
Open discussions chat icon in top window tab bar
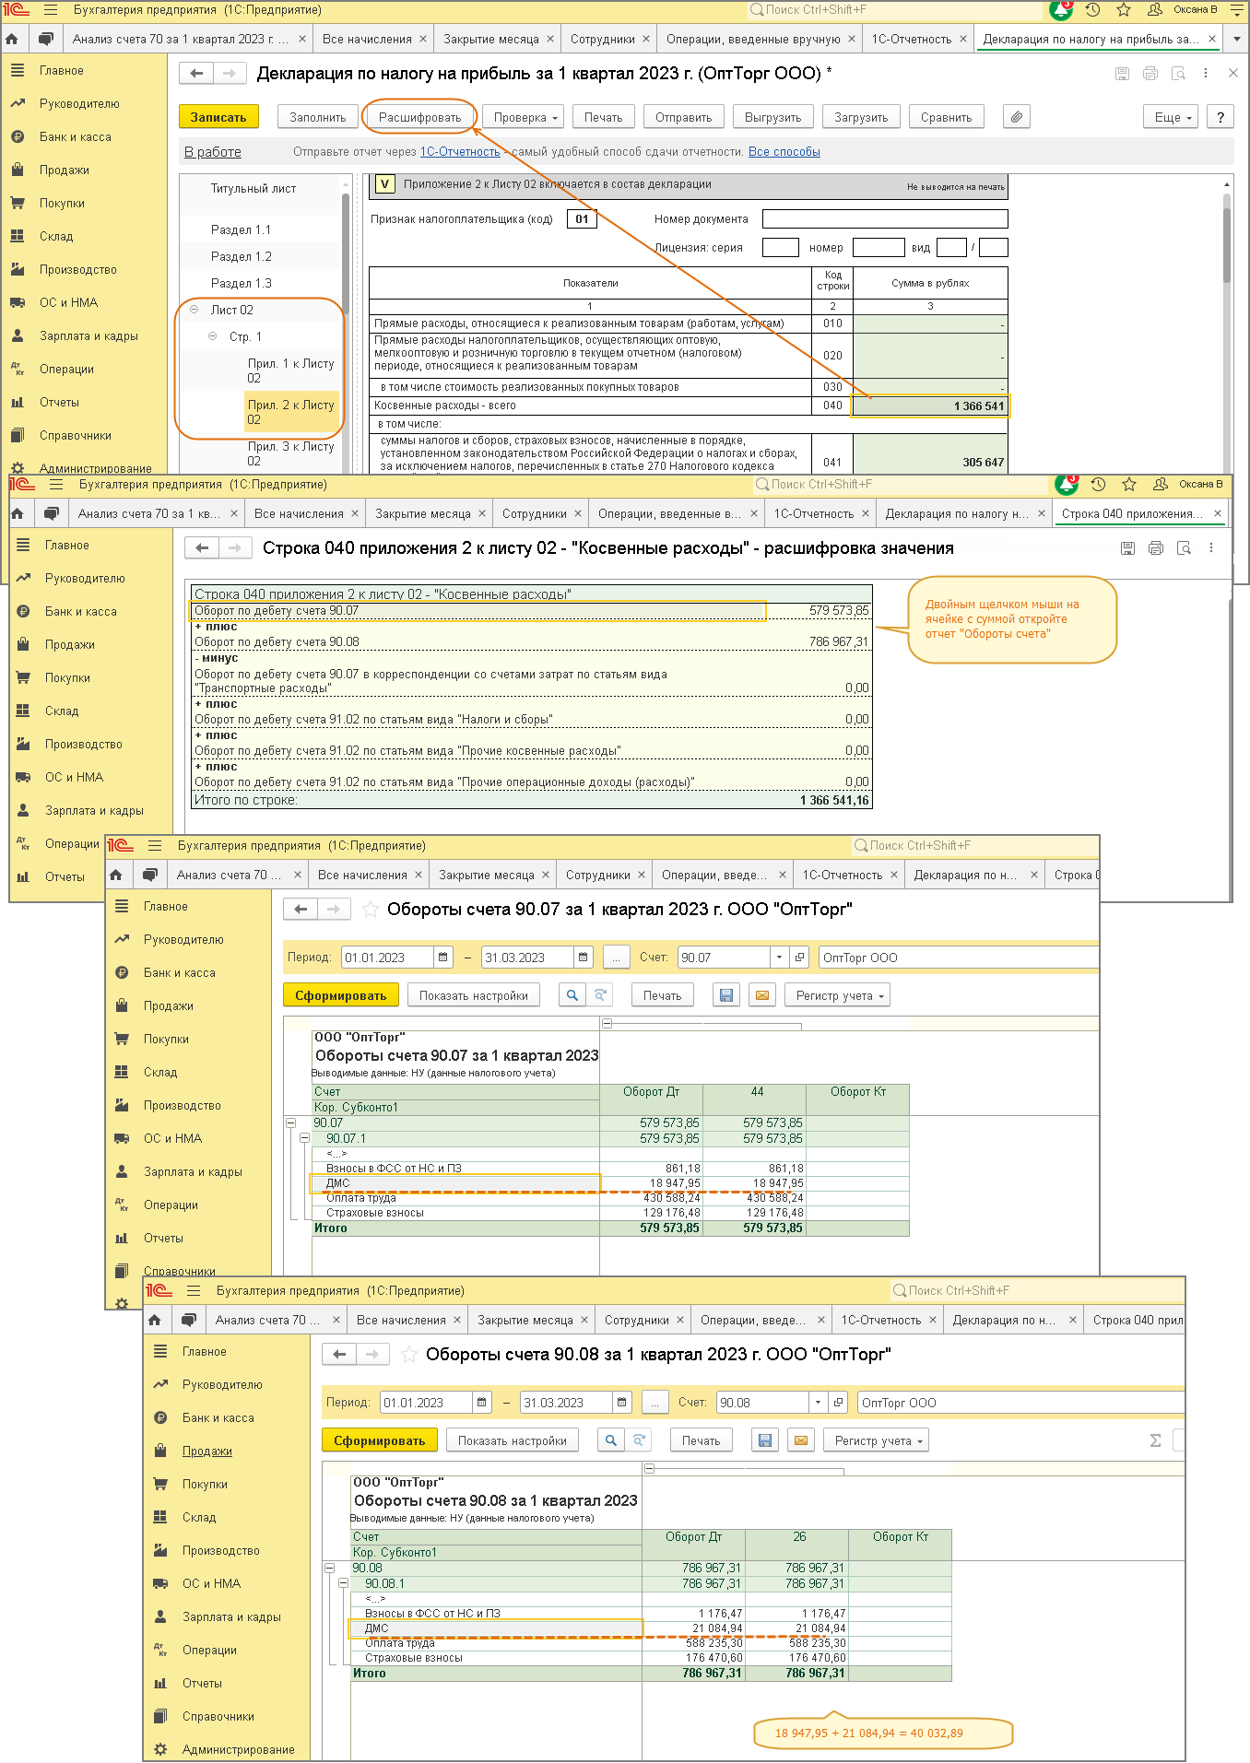(x=45, y=39)
